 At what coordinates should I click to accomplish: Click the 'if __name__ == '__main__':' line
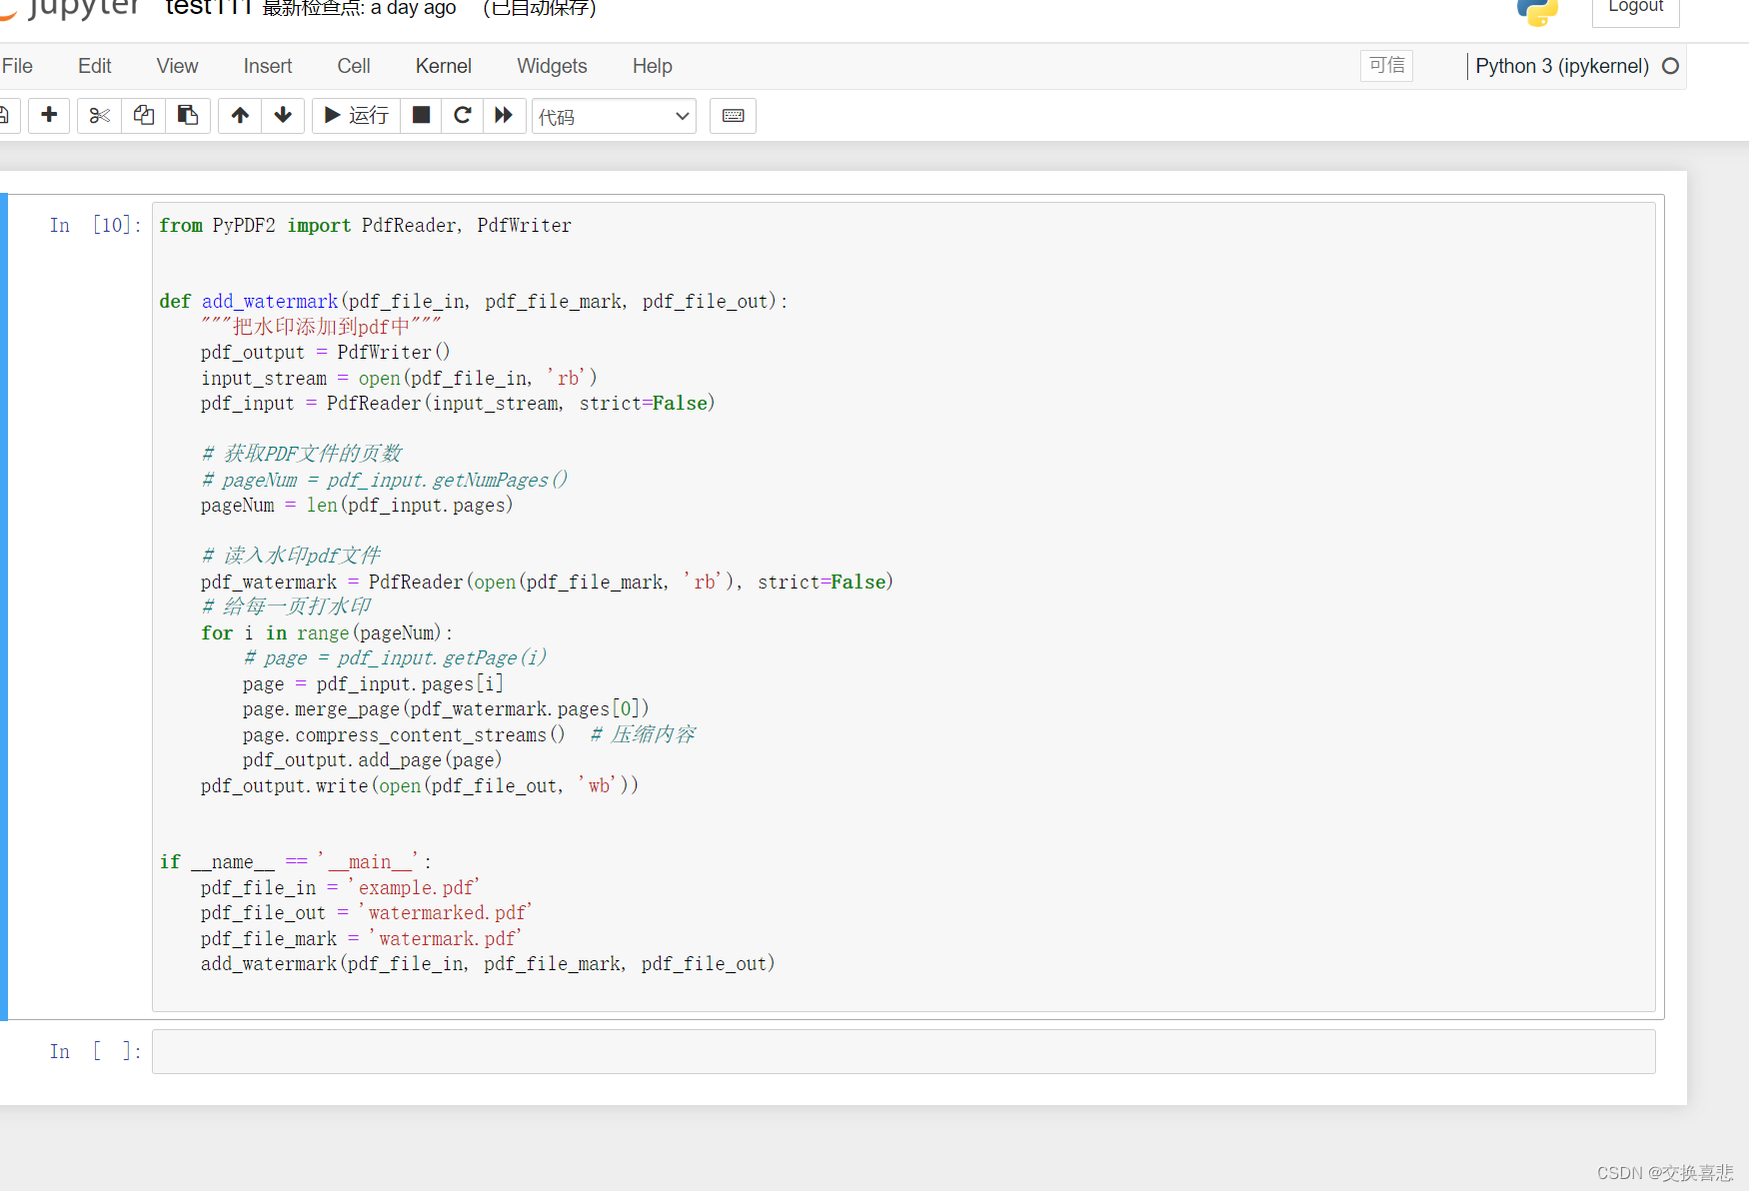tap(296, 862)
